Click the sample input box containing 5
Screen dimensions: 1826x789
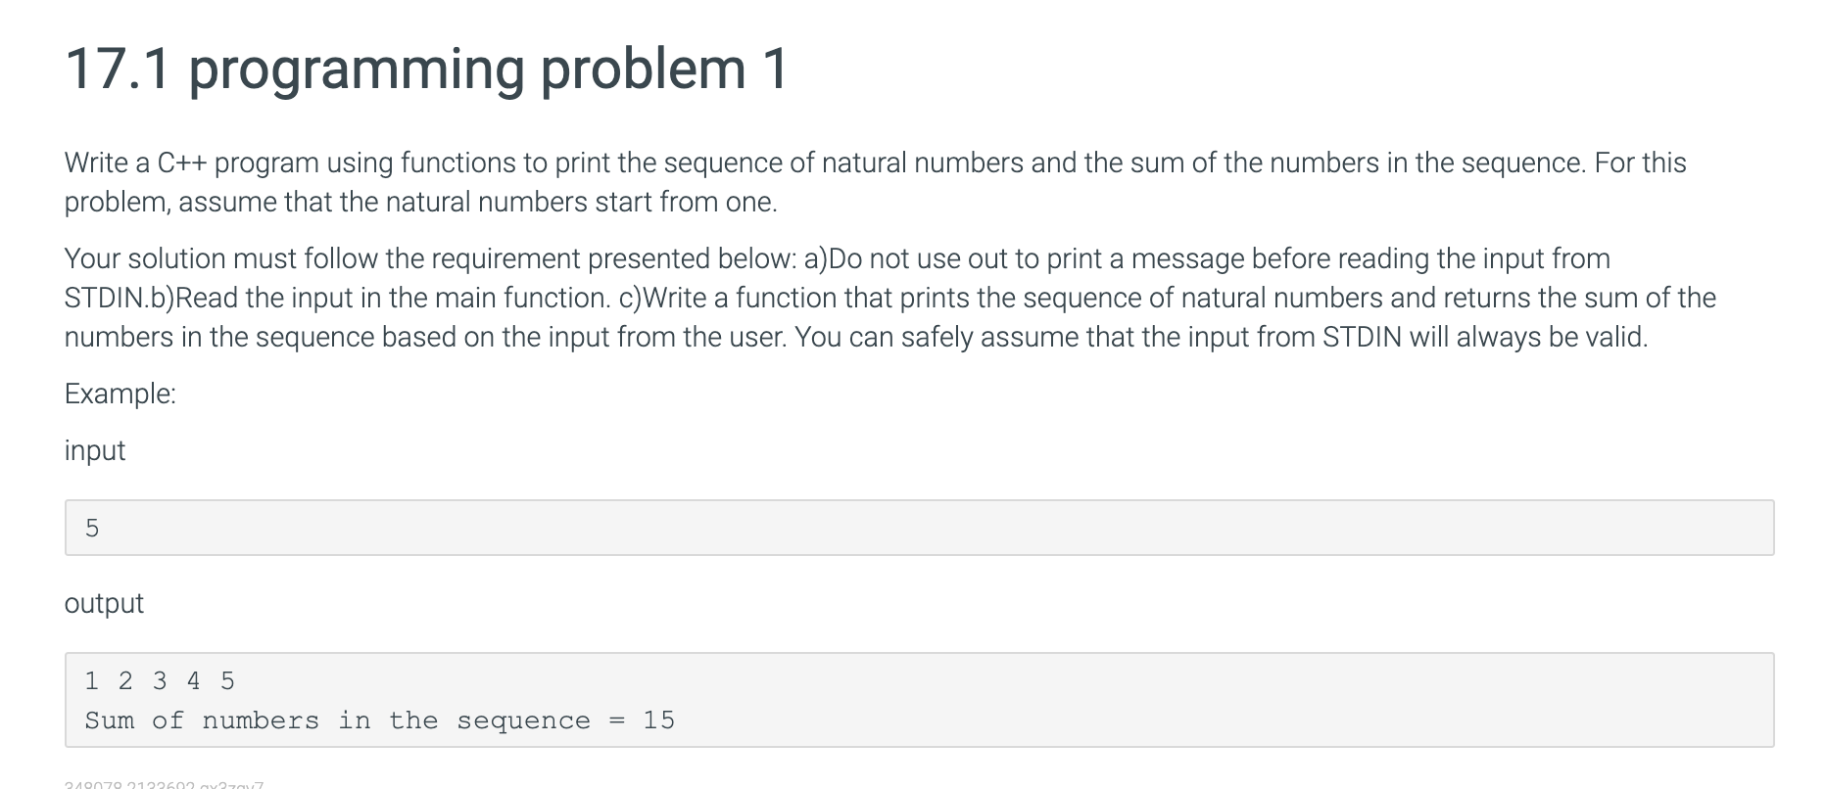[919, 528]
